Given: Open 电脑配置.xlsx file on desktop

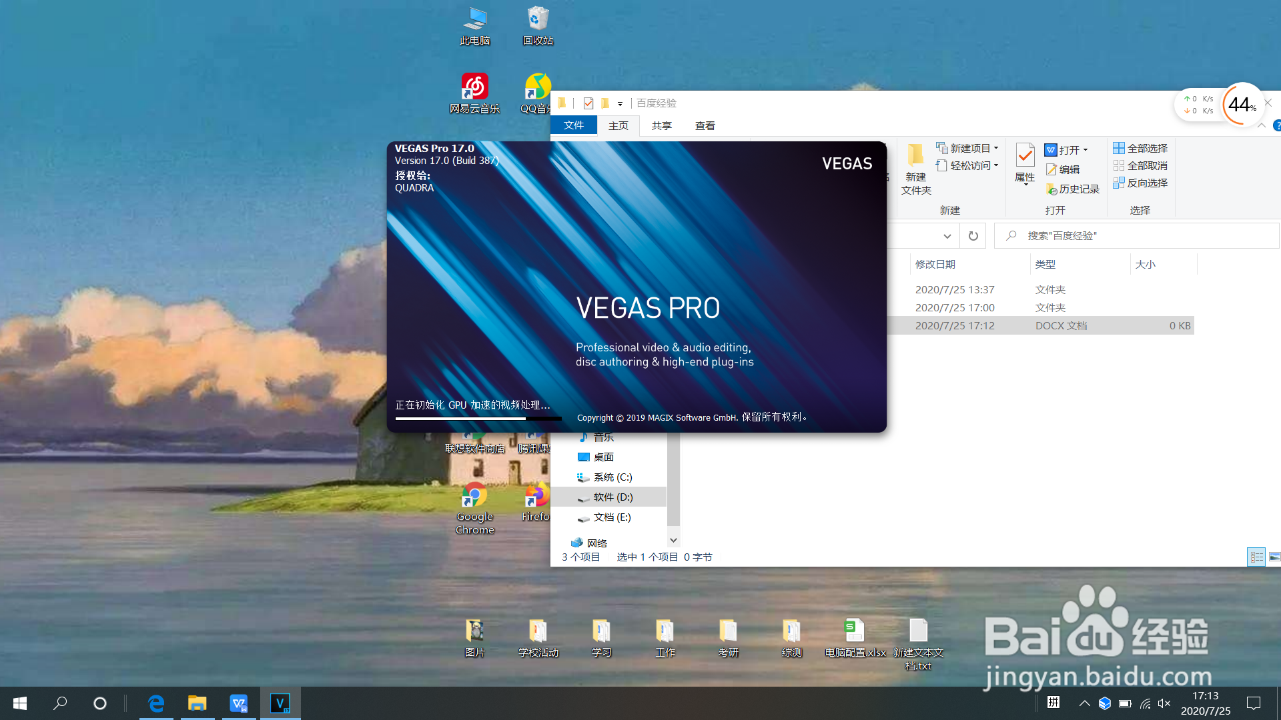Looking at the screenshot, I should (855, 638).
